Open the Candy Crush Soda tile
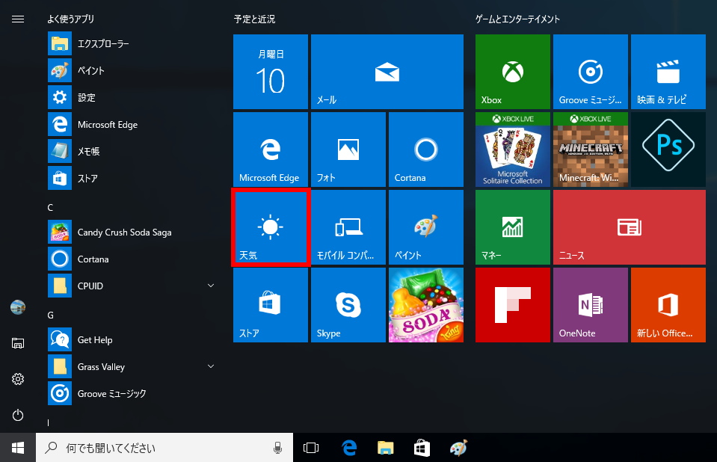This screenshot has width=717, height=462. pyautogui.click(x=425, y=305)
